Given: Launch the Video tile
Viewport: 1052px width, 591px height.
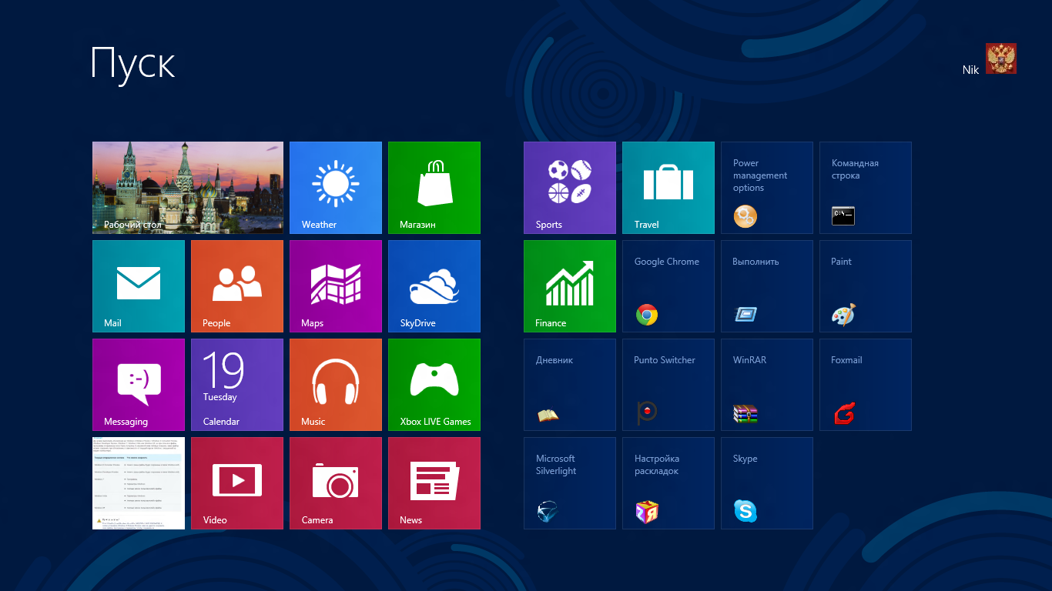Looking at the screenshot, I should [x=237, y=483].
